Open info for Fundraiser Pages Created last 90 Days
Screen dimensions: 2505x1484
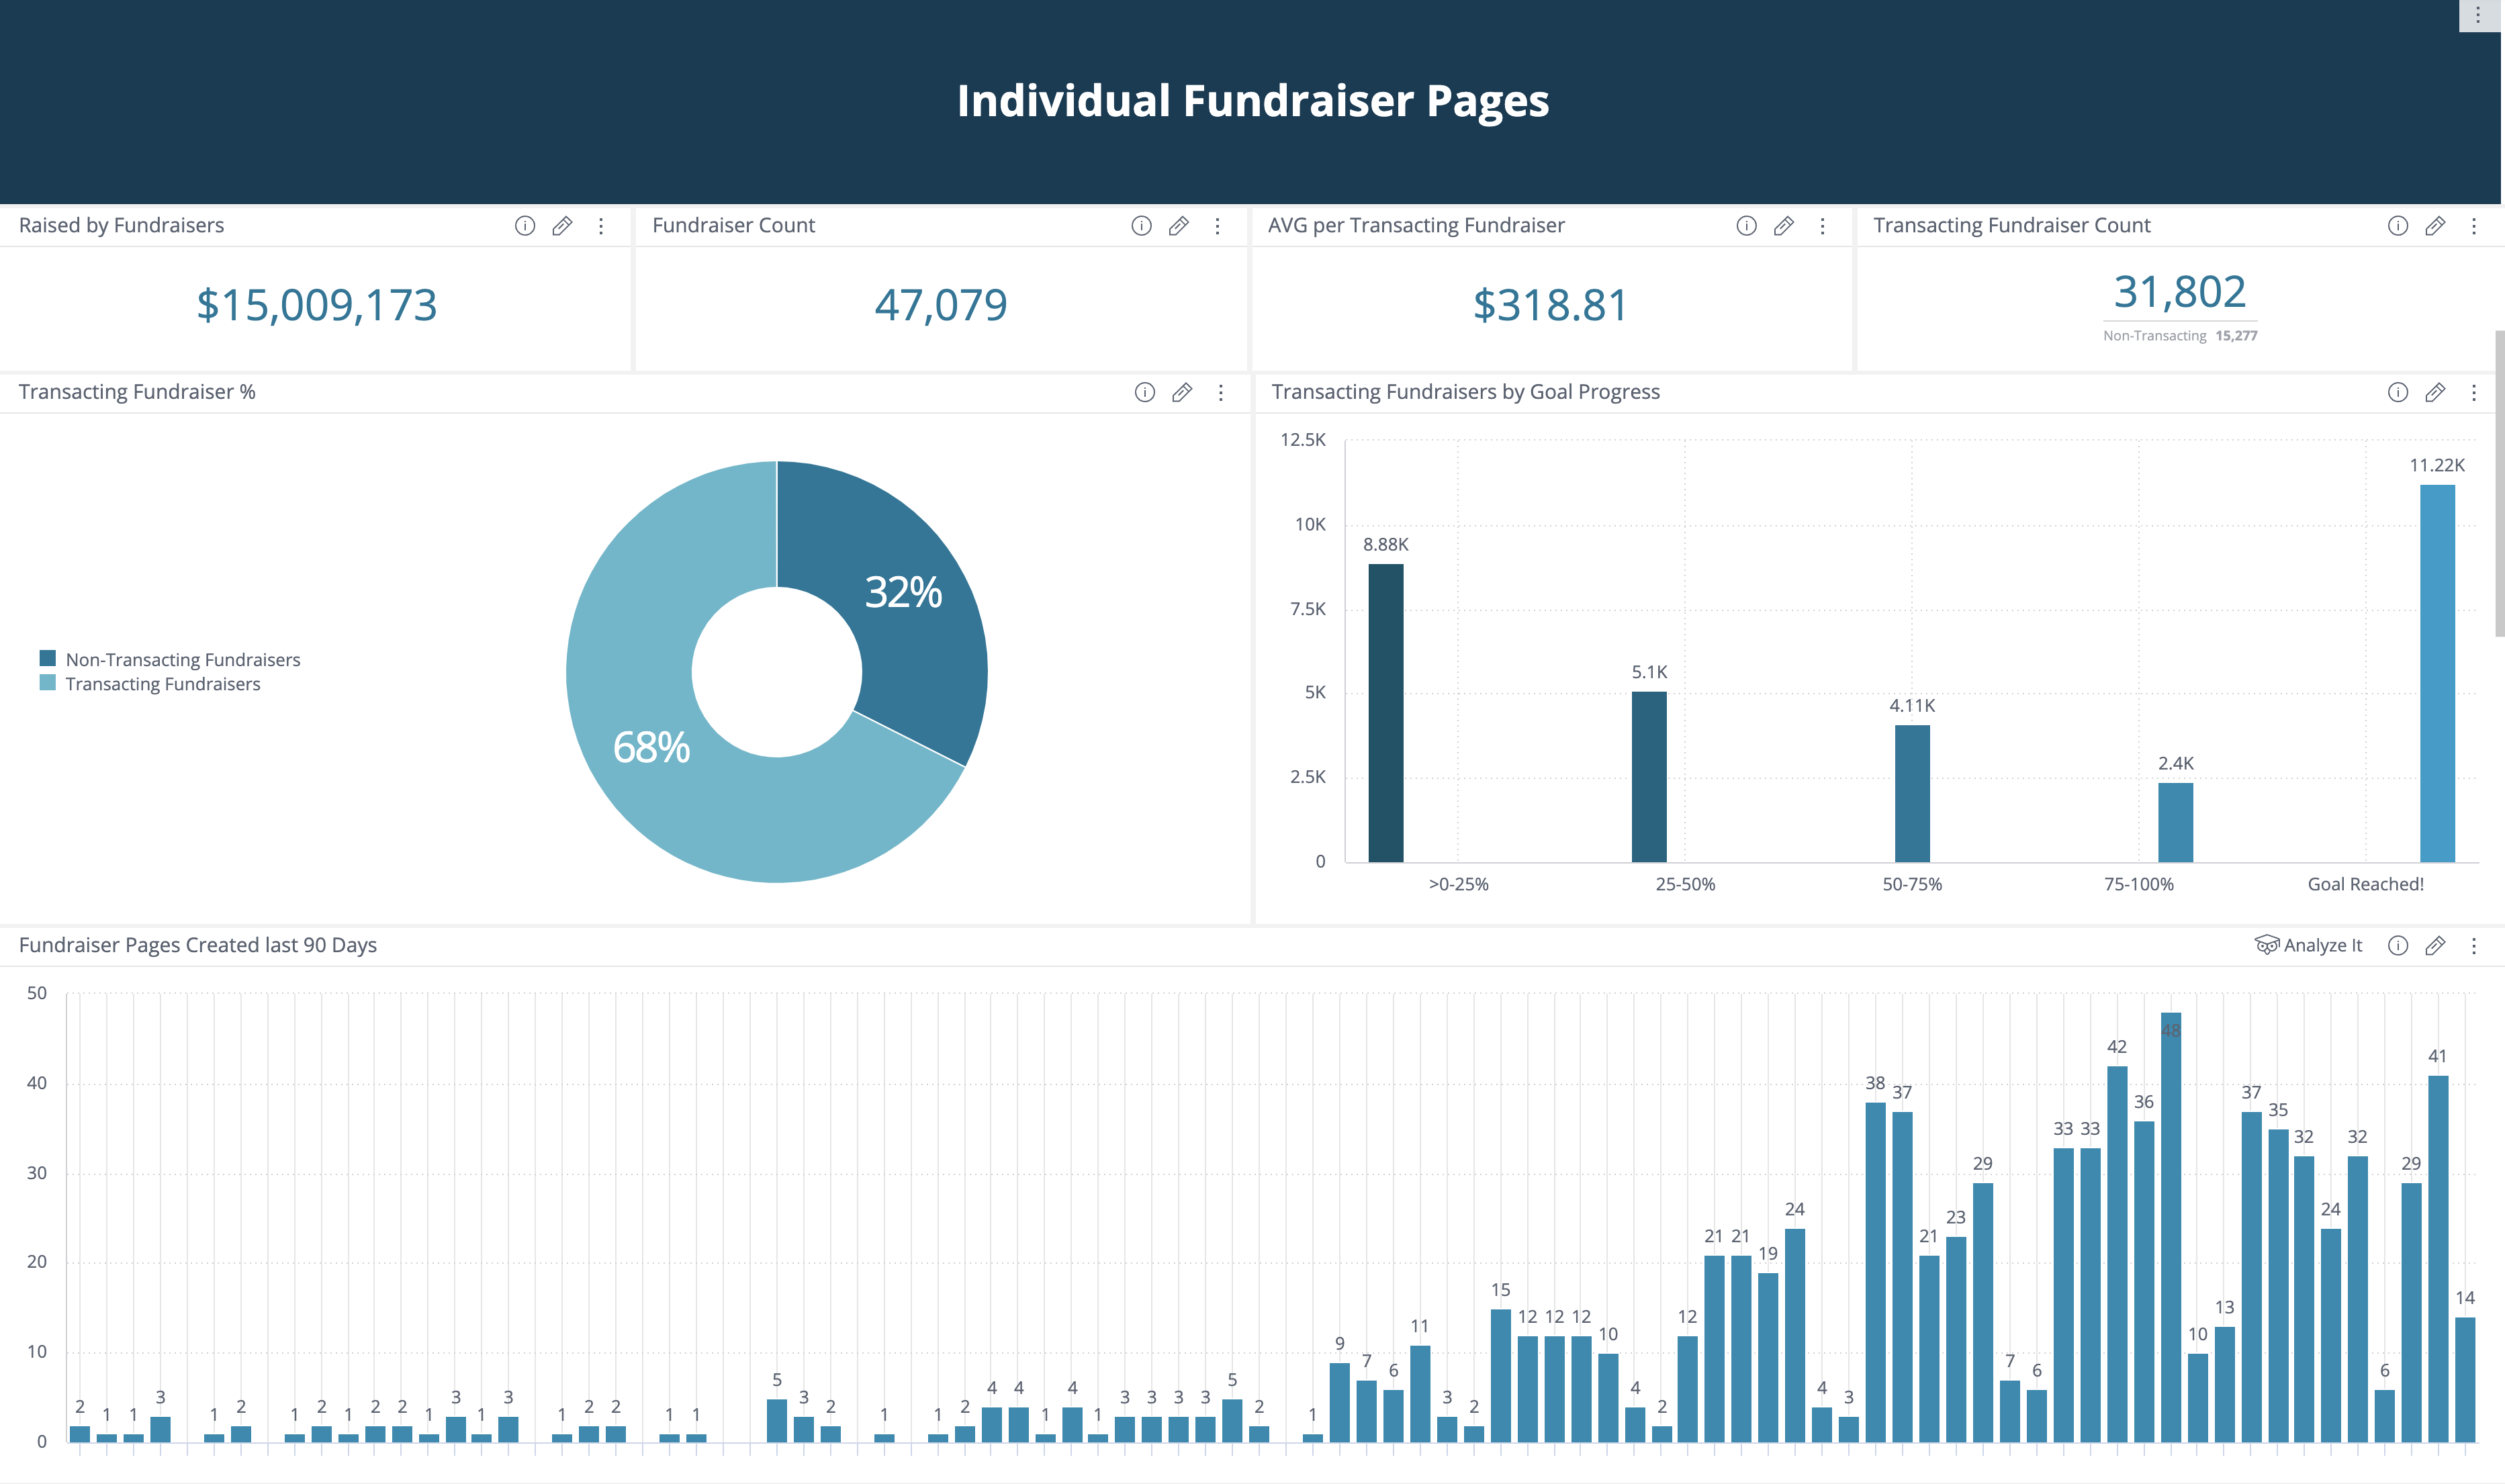2398,945
